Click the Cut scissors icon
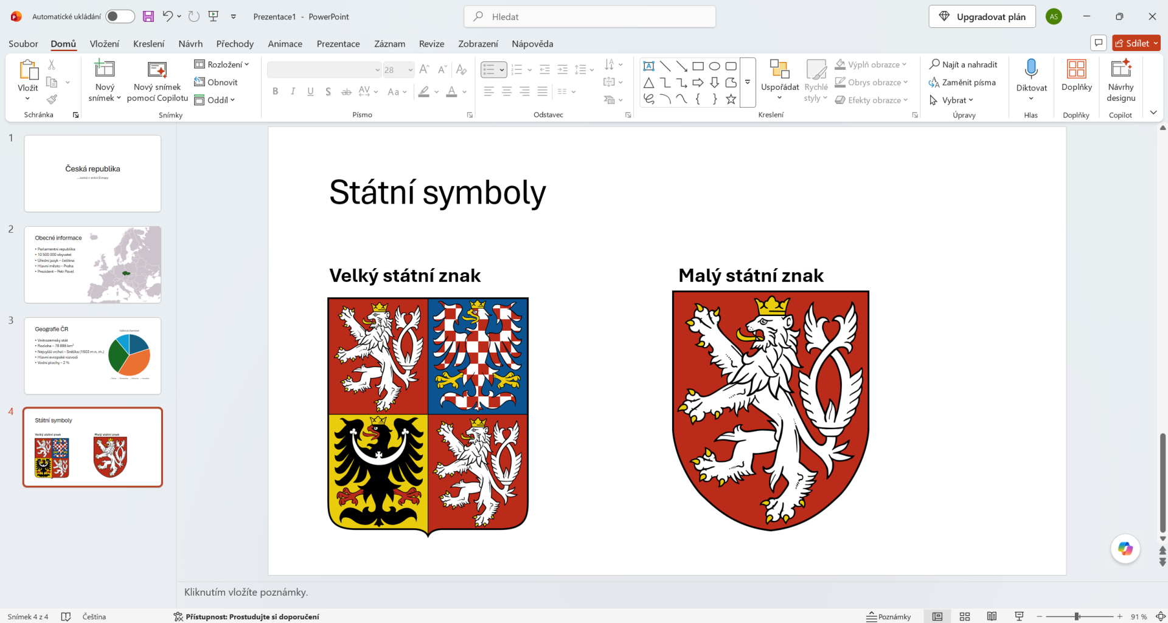 coord(52,64)
